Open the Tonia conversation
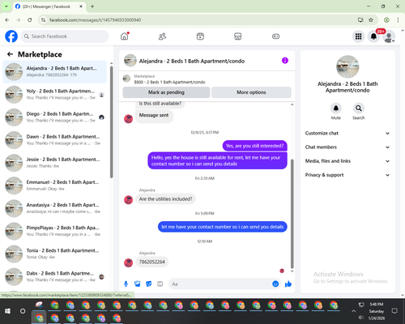The height and width of the screenshot is (324, 405). click(x=54, y=254)
